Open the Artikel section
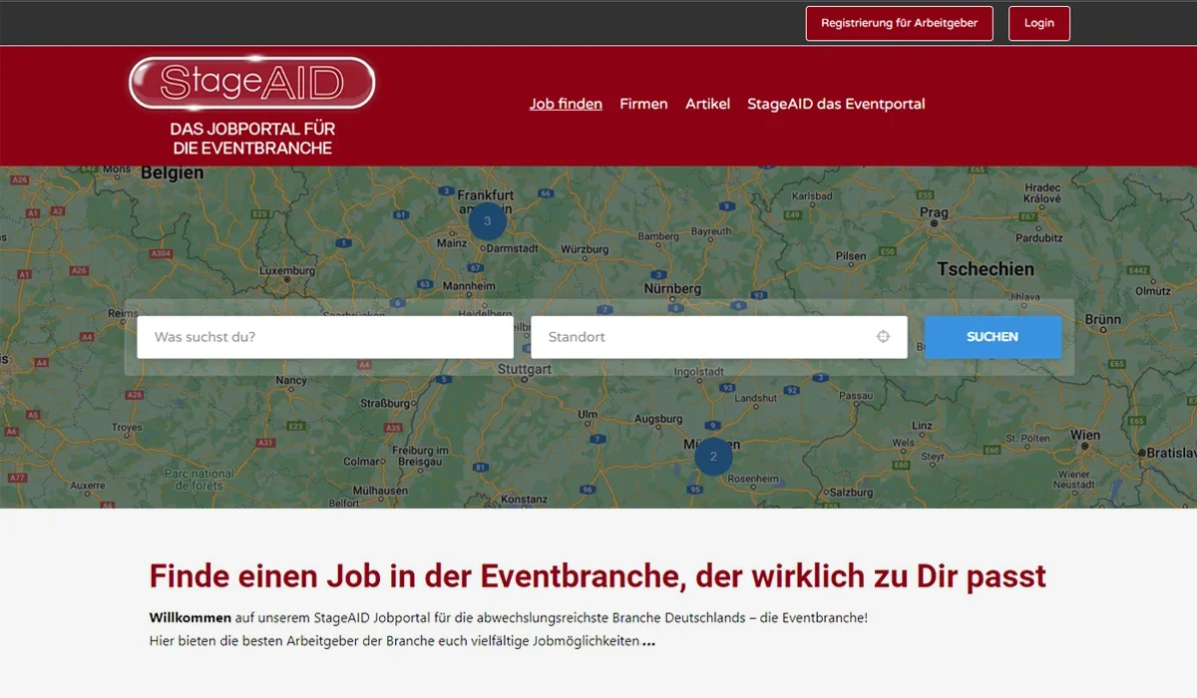 707,104
